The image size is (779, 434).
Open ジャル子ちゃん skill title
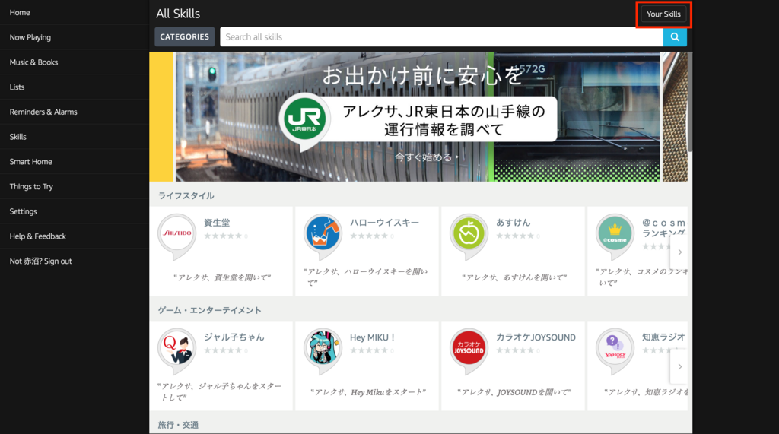pos(234,337)
